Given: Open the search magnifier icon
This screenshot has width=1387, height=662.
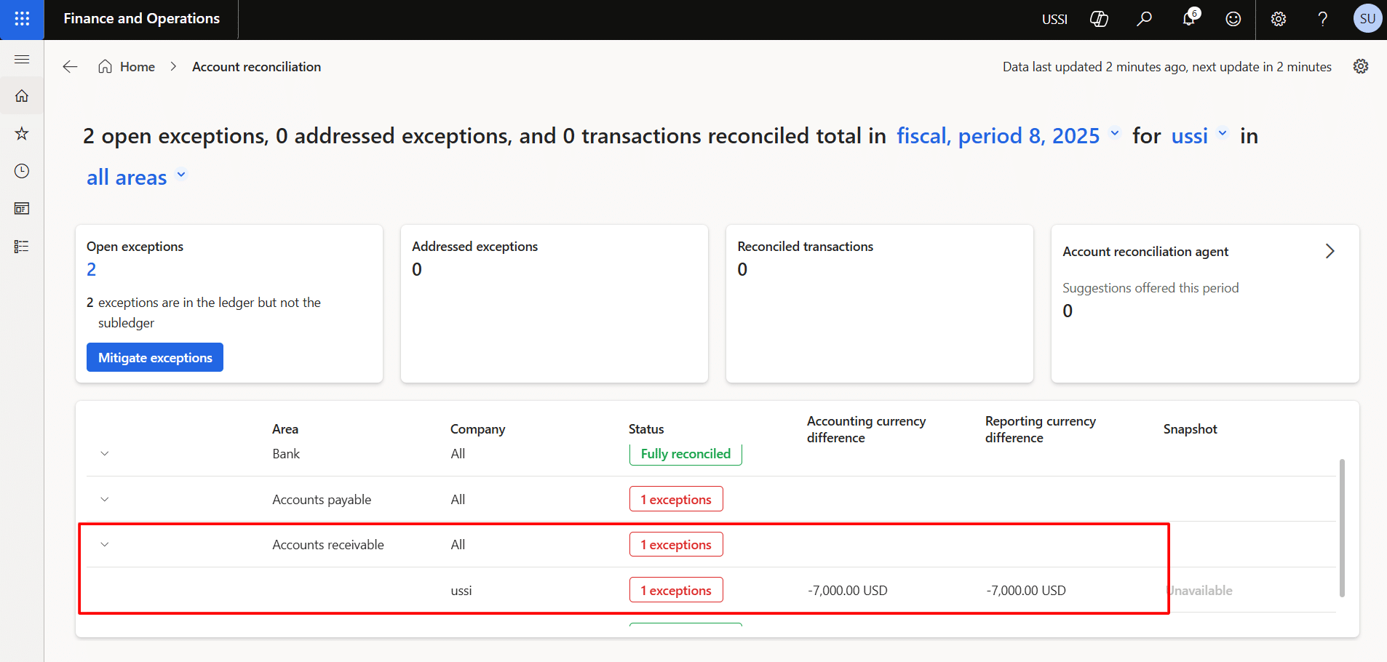Looking at the screenshot, I should [x=1144, y=19].
